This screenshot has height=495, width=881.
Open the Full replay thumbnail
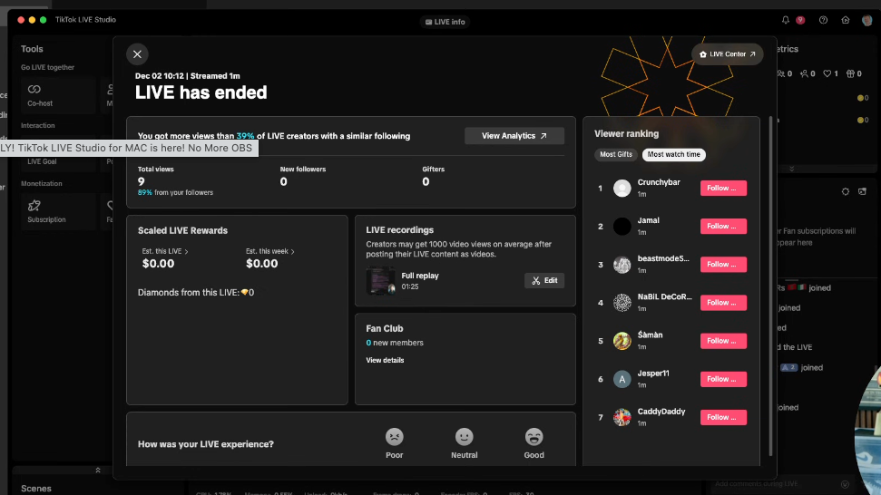coord(380,281)
